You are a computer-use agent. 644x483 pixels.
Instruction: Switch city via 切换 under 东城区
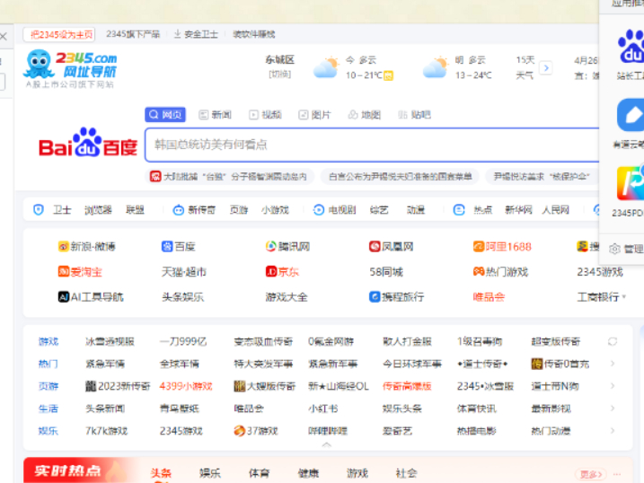tap(279, 75)
